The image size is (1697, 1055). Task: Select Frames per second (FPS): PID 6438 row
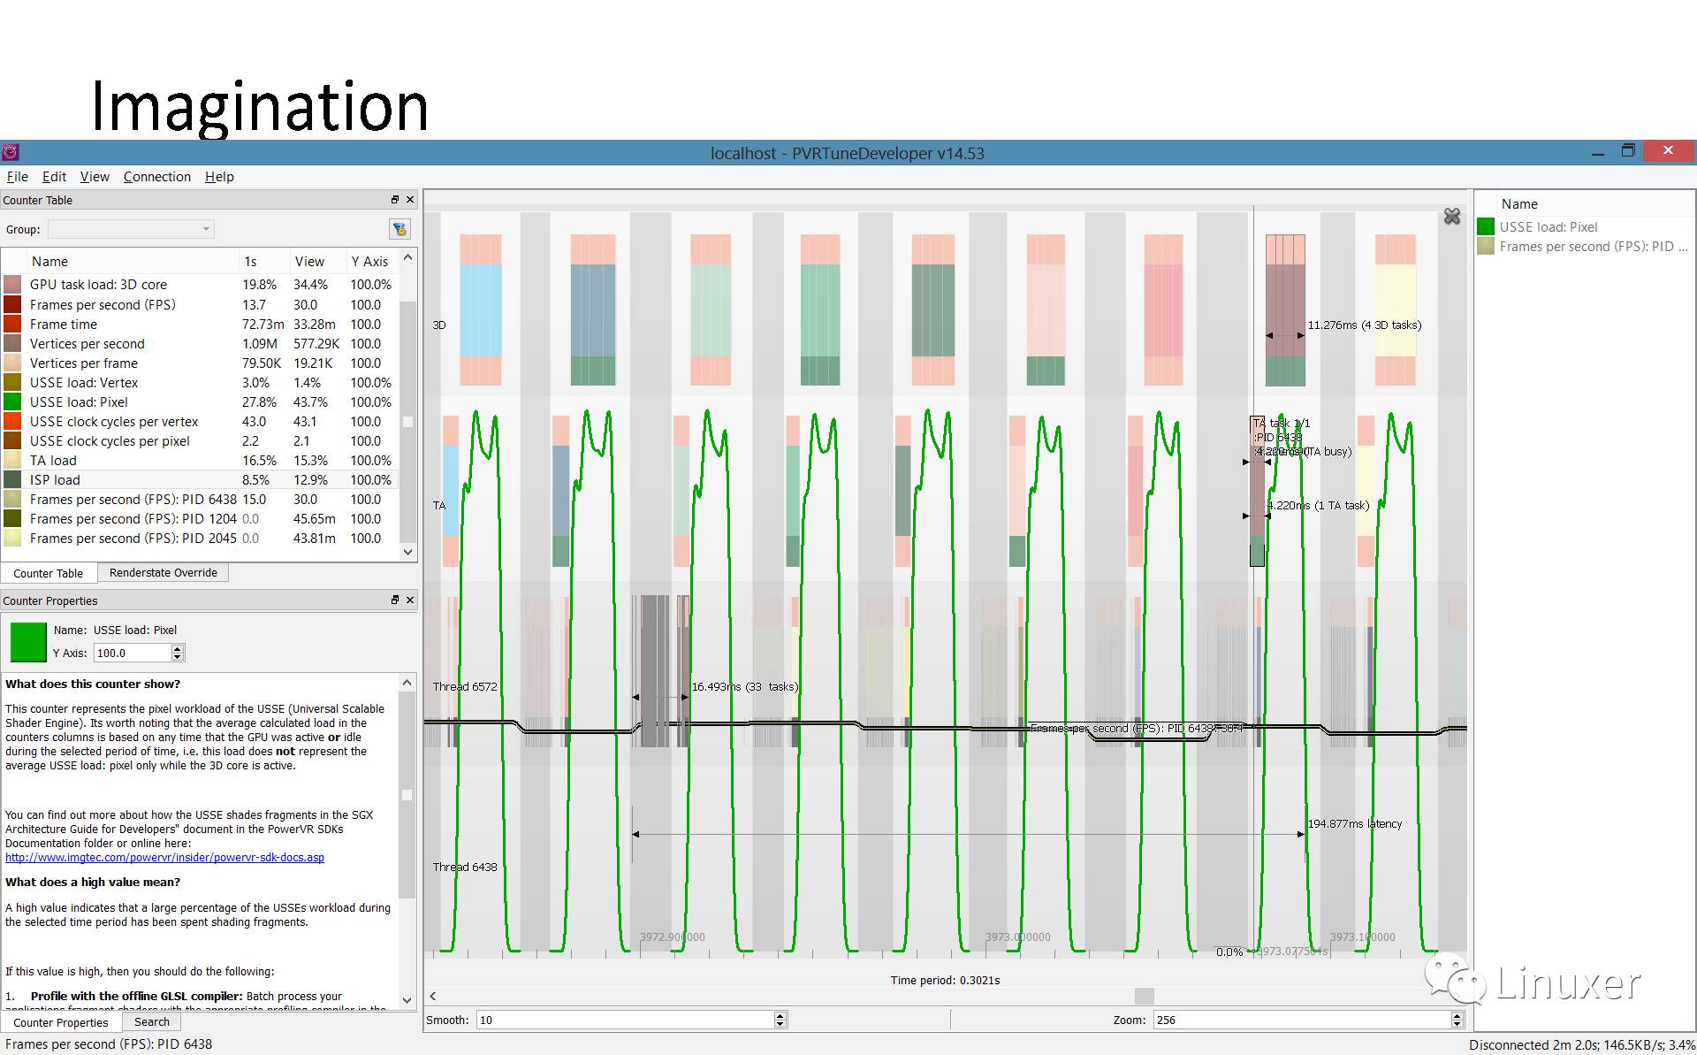coord(201,499)
